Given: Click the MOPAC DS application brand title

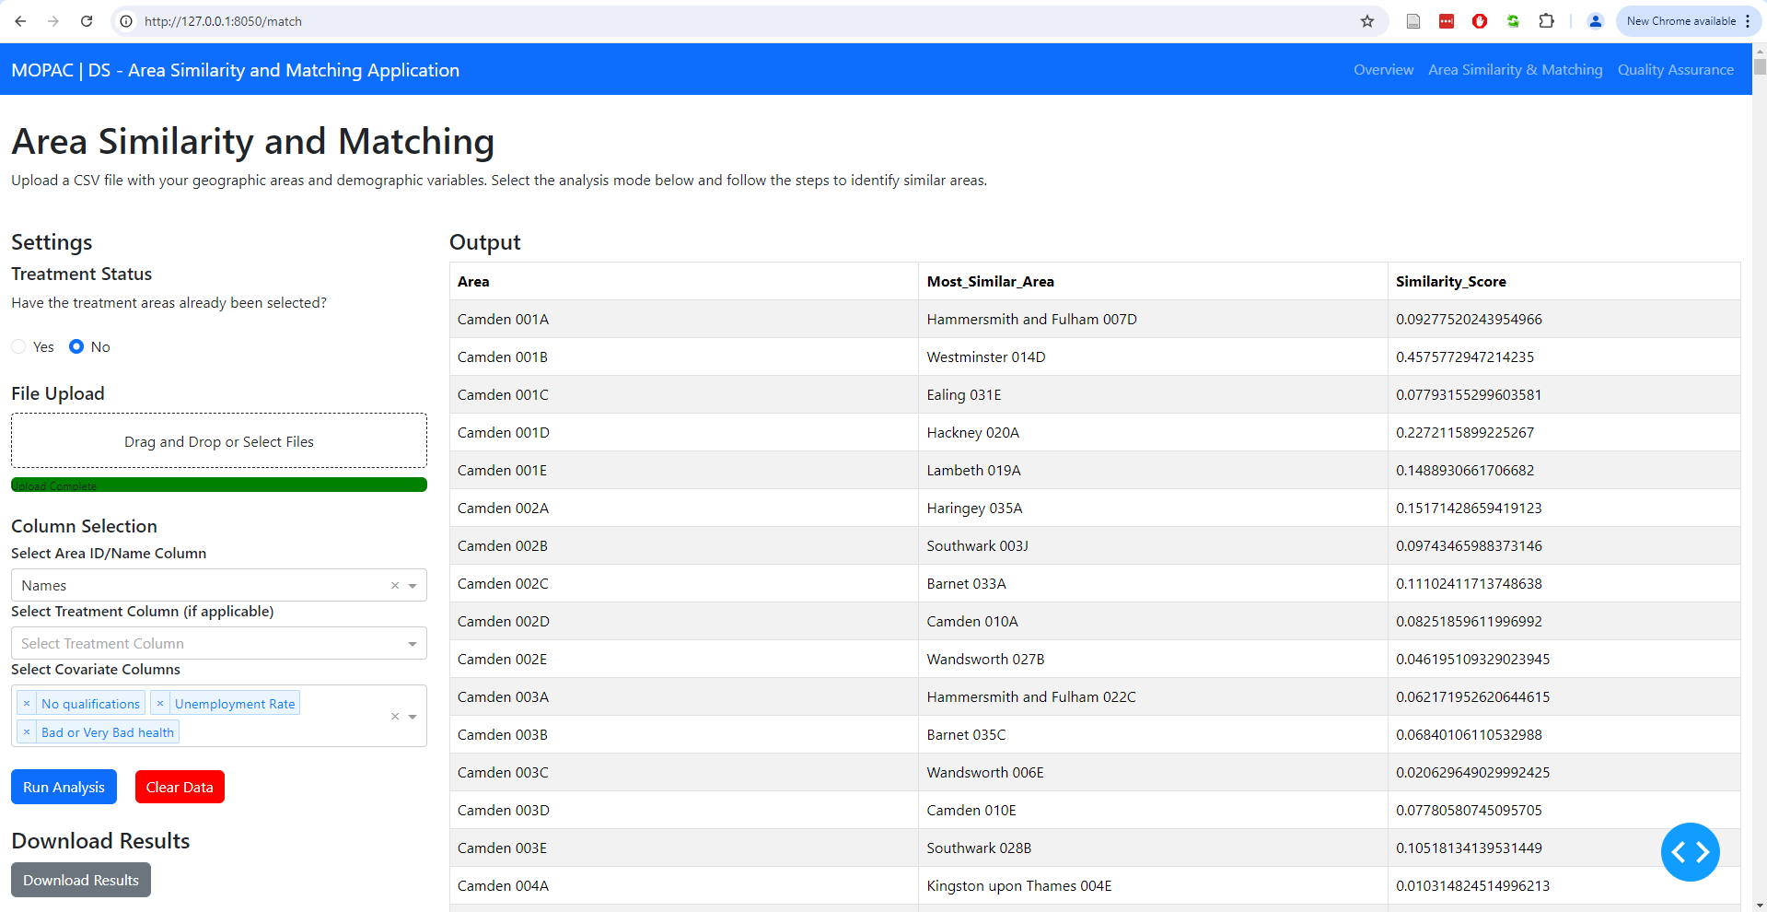Looking at the screenshot, I should tap(236, 70).
